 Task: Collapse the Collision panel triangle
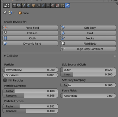pos(5,56)
